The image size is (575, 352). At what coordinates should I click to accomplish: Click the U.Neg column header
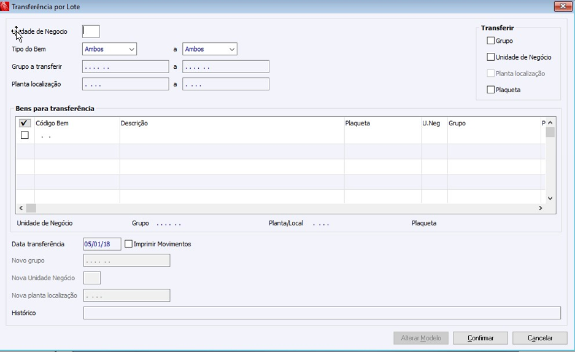pos(434,123)
